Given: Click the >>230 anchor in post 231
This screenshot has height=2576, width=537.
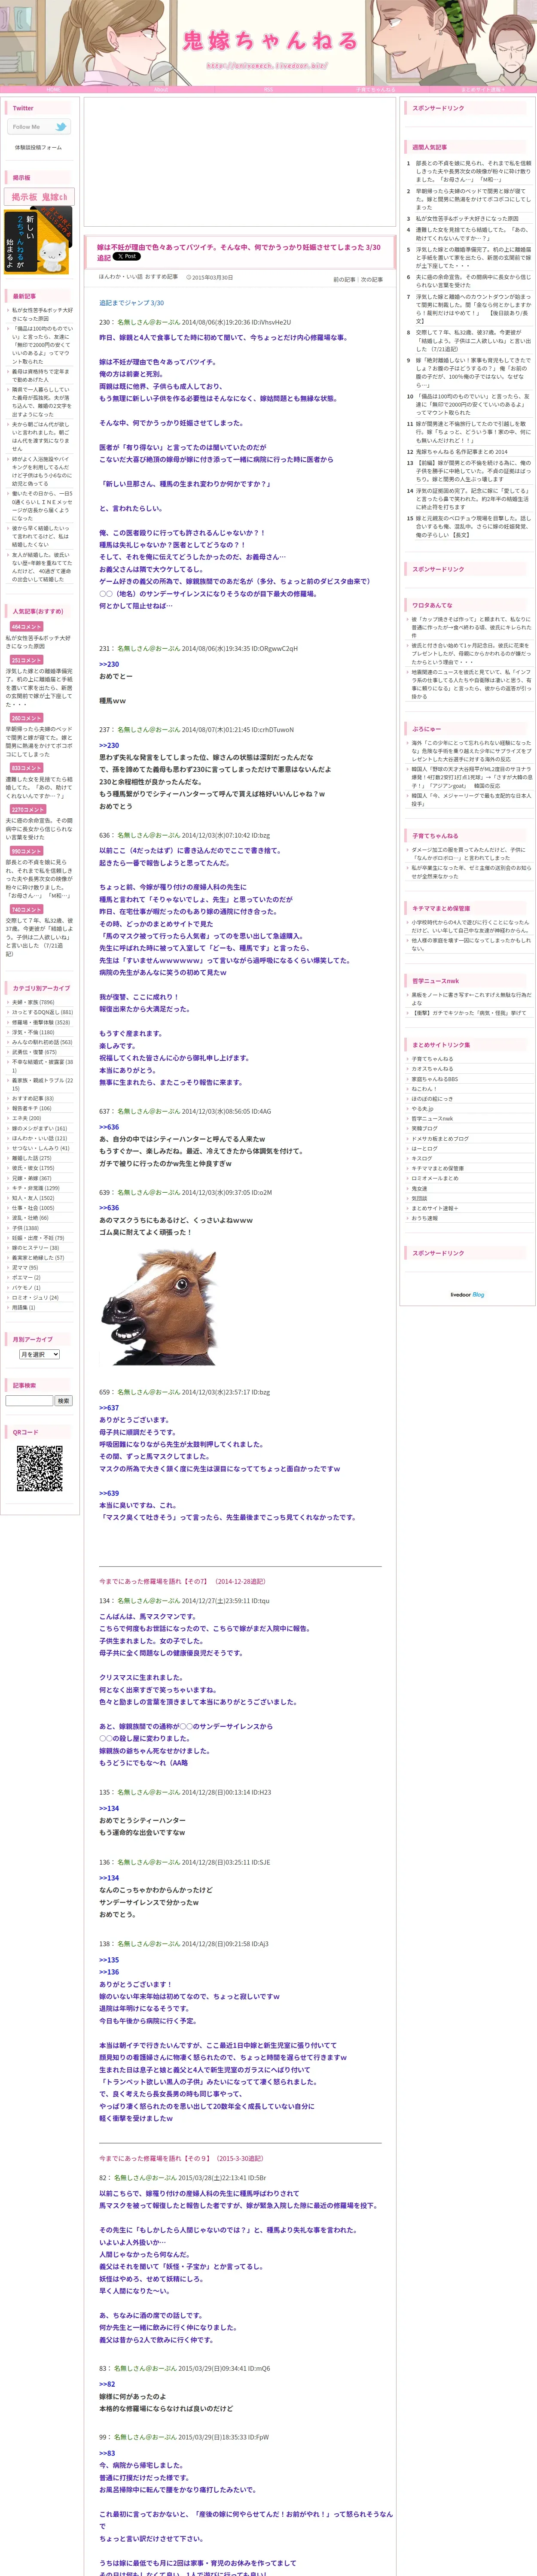Looking at the screenshot, I should pos(109,664).
